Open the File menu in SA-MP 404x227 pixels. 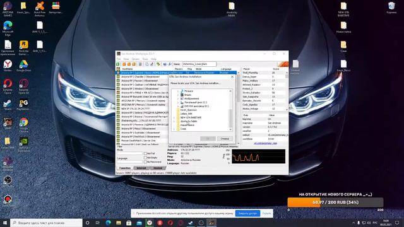(119, 59)
